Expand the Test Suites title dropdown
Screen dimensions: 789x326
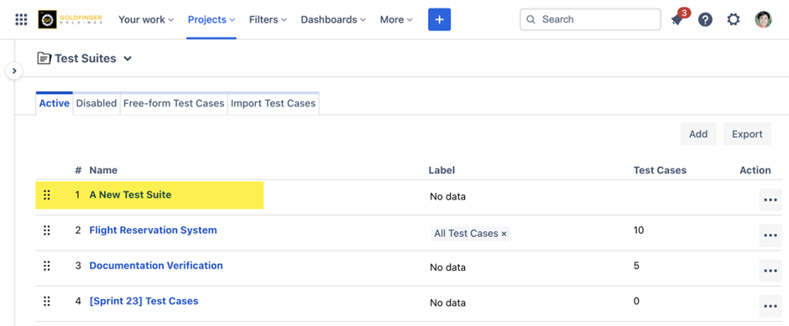pos(128,59)
